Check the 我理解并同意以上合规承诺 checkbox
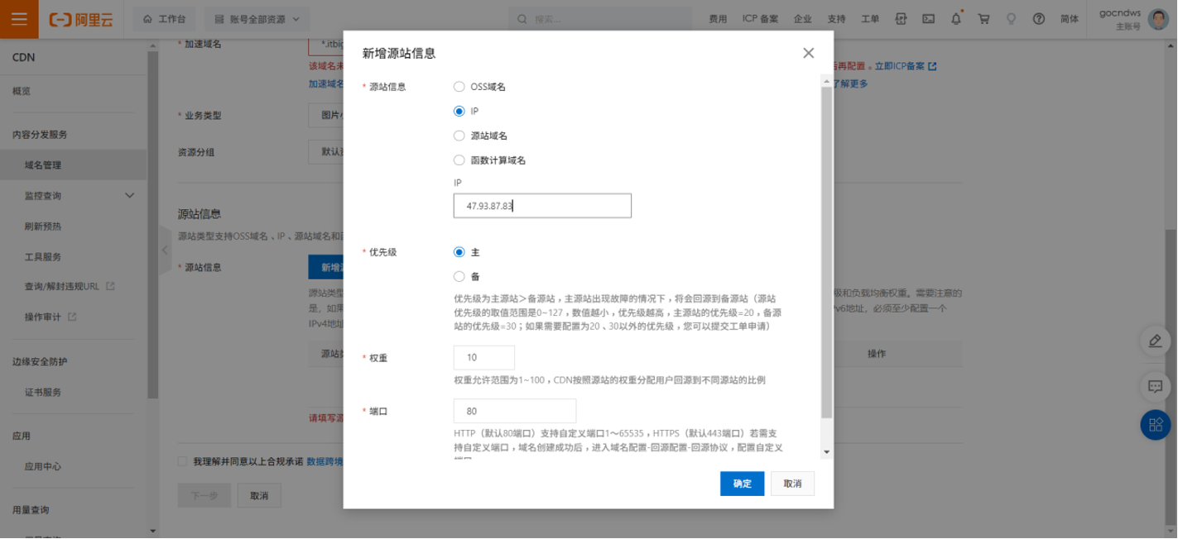1178x539 pixels. coord(182,461)
